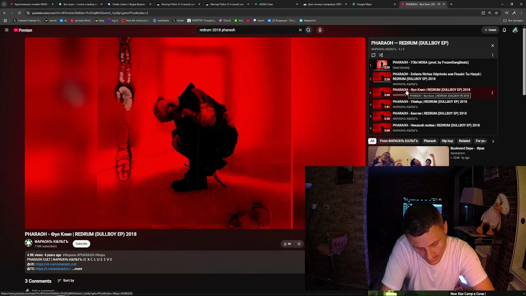Open the browser apps grid icon
The width and height of the screenshot is (526, 296).
tap(5, 21)
